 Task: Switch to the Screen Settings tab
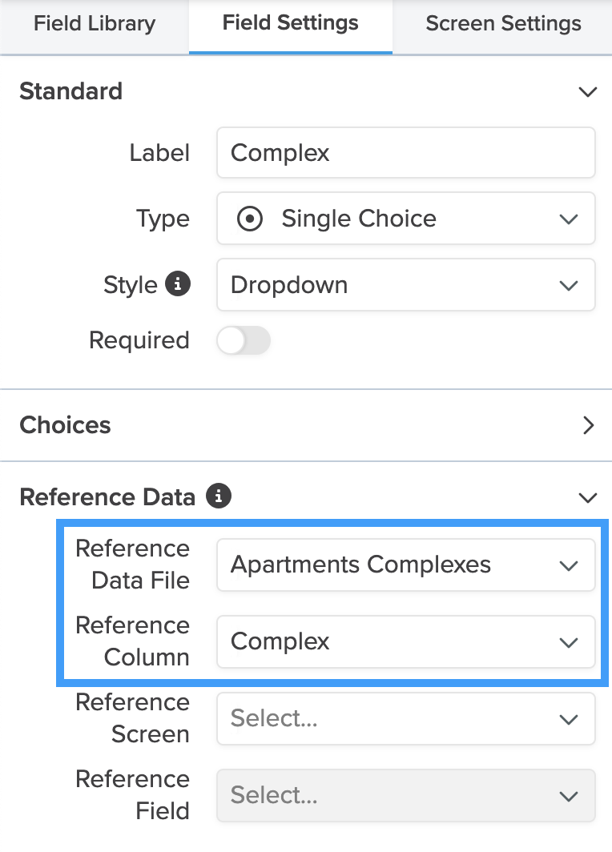click(x=503, y=23)
